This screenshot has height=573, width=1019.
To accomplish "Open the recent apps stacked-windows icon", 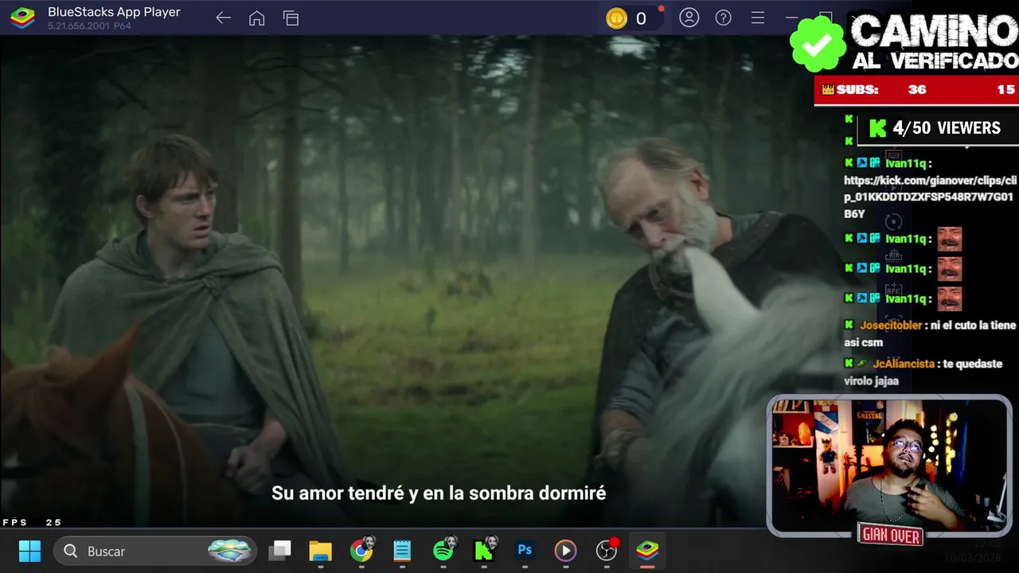I will (291, 18).
